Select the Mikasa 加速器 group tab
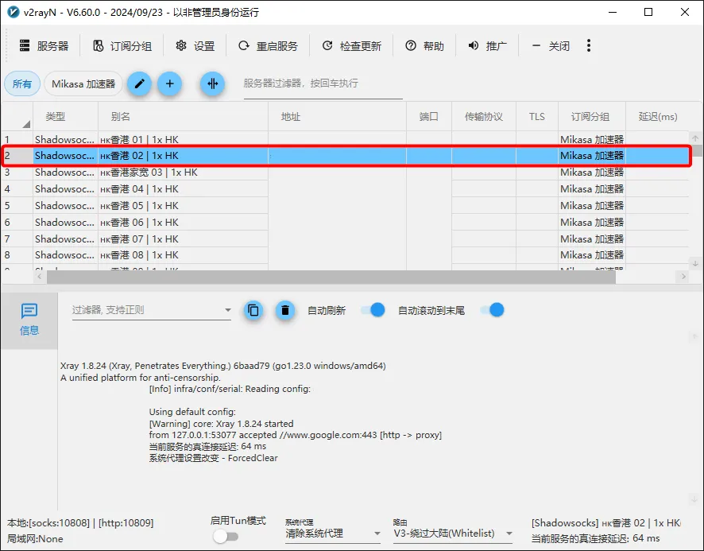The height and width of the screenshot is (551, 704). 83,83
